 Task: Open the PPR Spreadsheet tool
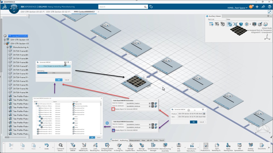point(239,147)
